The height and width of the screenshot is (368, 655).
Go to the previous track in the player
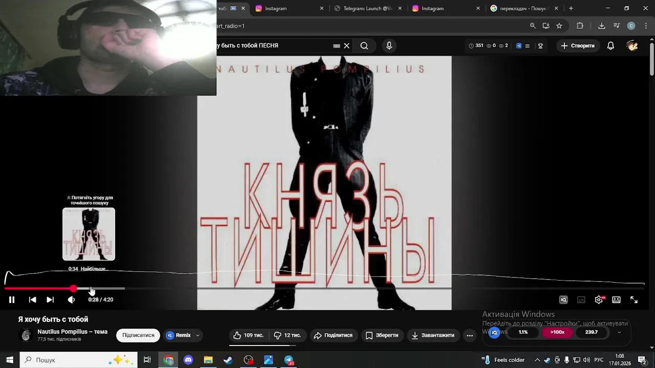pos(32,300)
